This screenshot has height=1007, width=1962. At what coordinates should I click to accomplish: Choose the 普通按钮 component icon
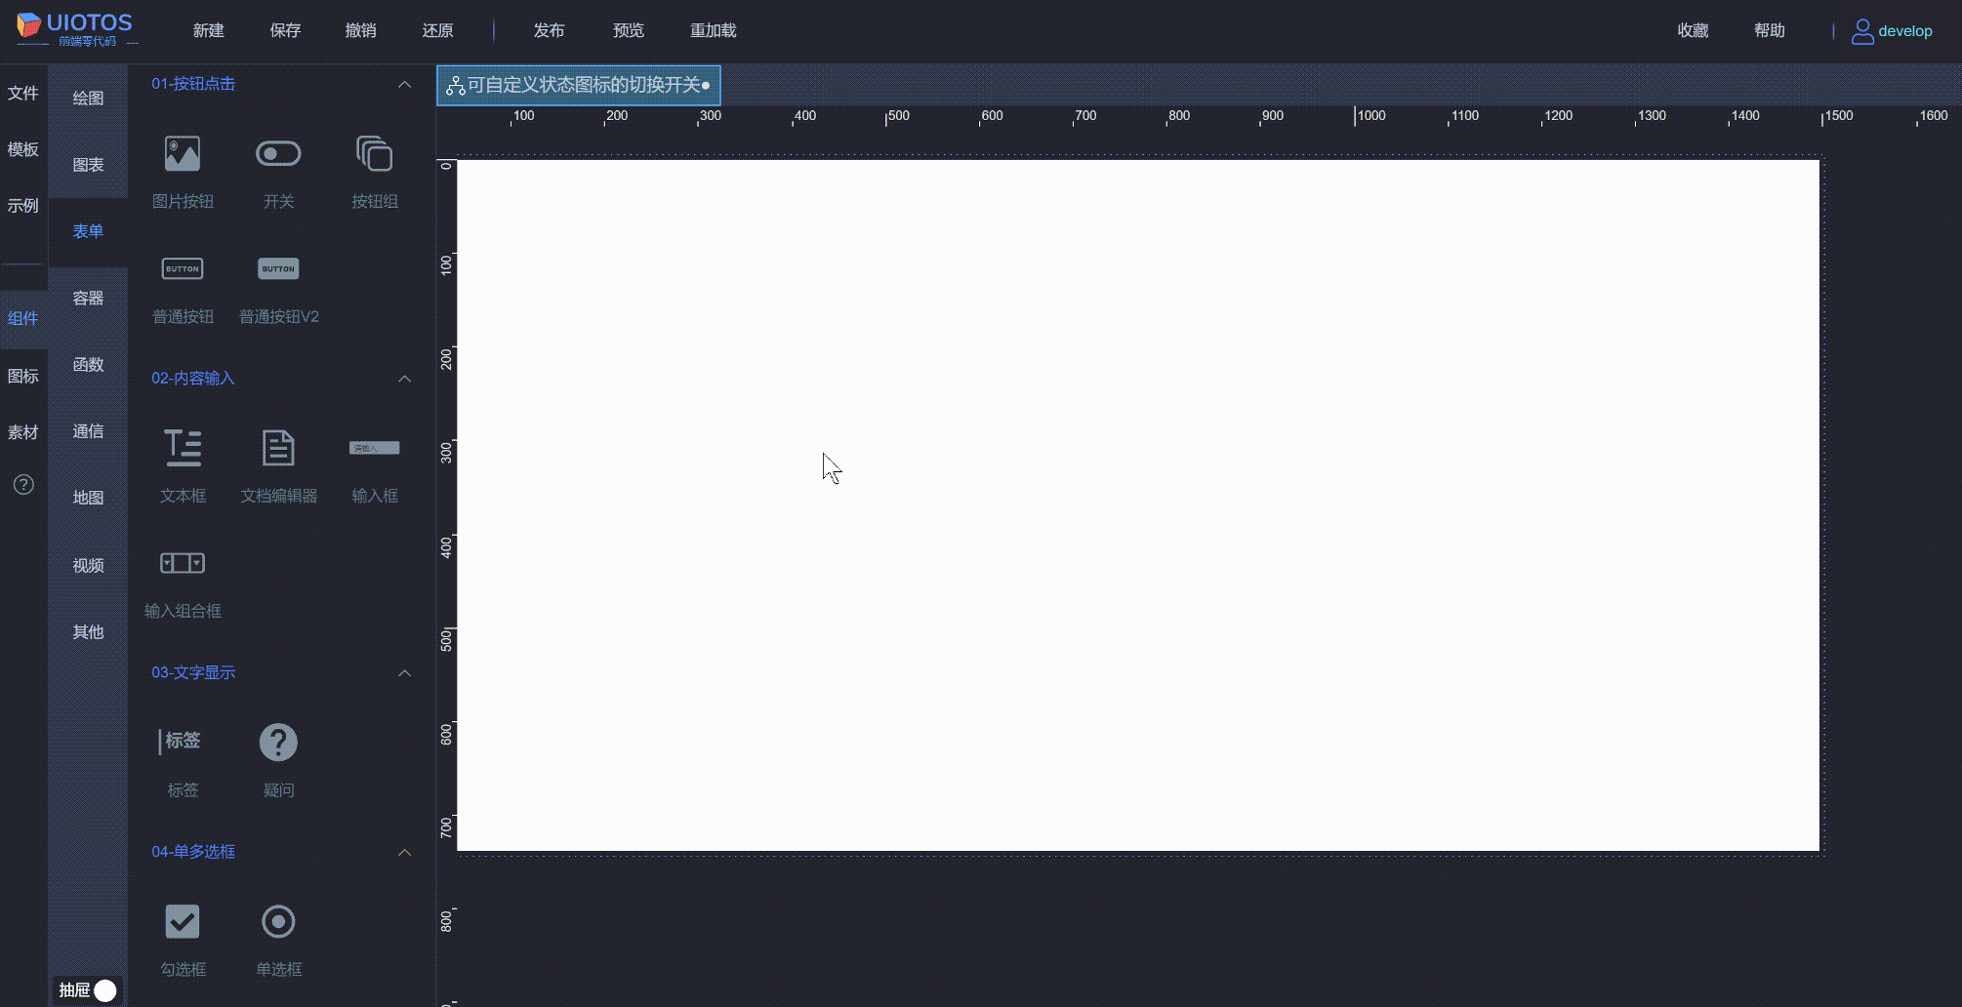182,268
